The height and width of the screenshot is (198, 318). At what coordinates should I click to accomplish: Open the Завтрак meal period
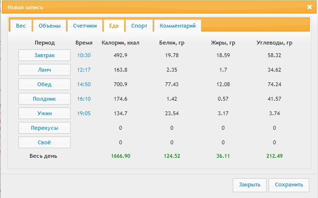[45, 55]
